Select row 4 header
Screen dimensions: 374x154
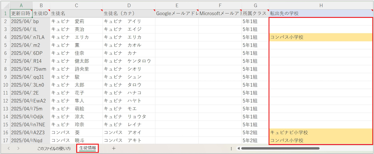(x=5, y=37)
